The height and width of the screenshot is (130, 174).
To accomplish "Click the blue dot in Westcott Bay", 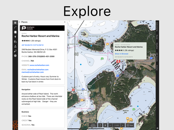I will point(138,106).
